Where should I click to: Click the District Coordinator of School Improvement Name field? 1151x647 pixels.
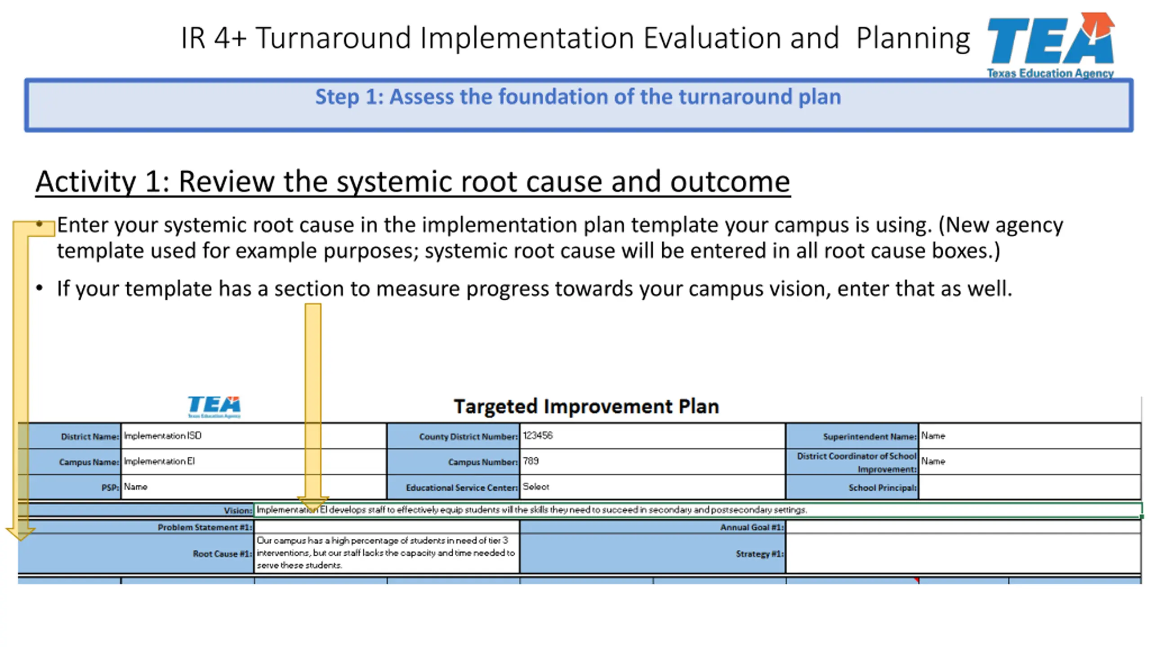click(x=1030, y=461)
